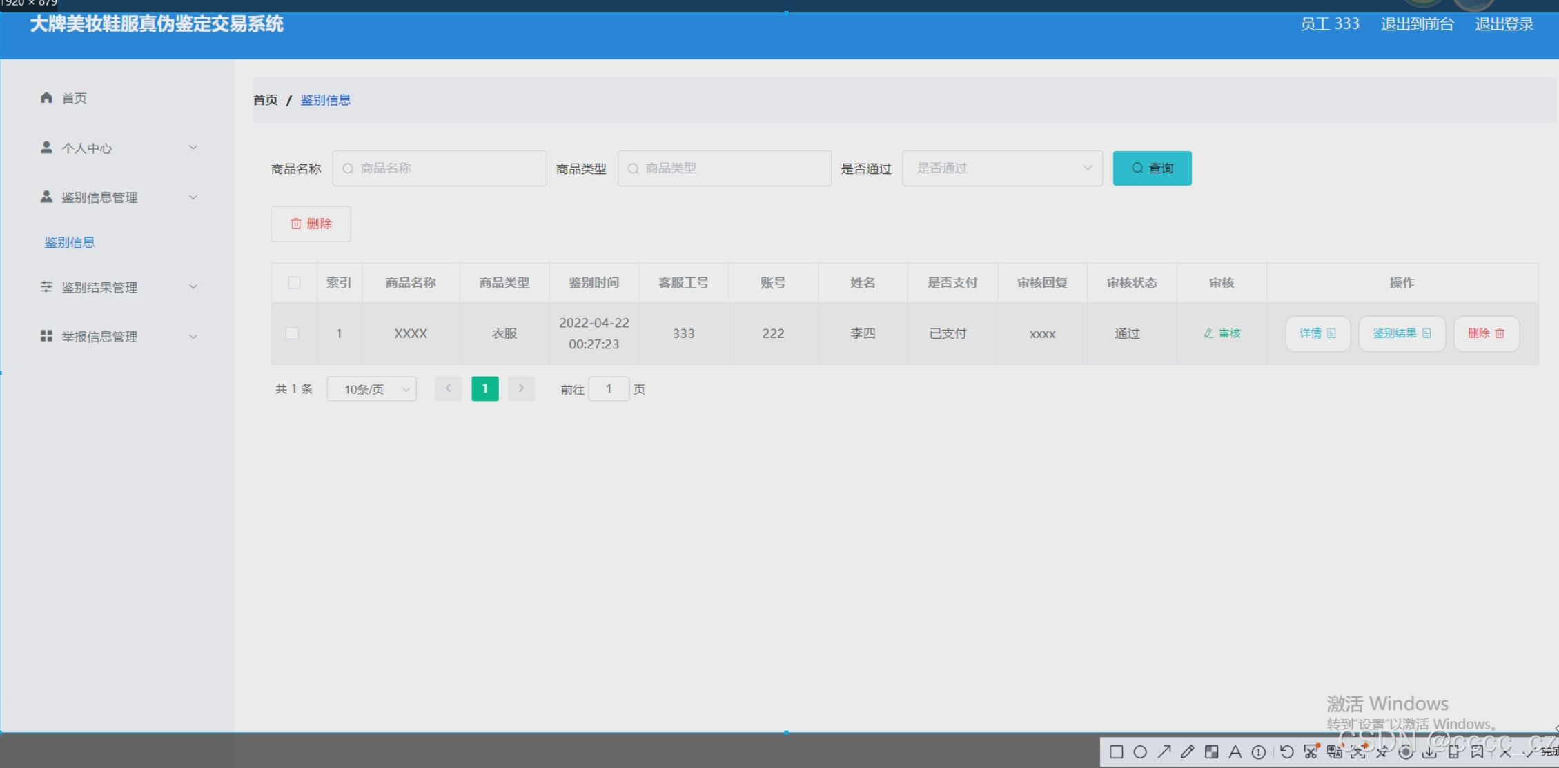This screenshot has width=1559, height=768.
Task: Choose the mosaic blur tool
Action: point(1211,752)
